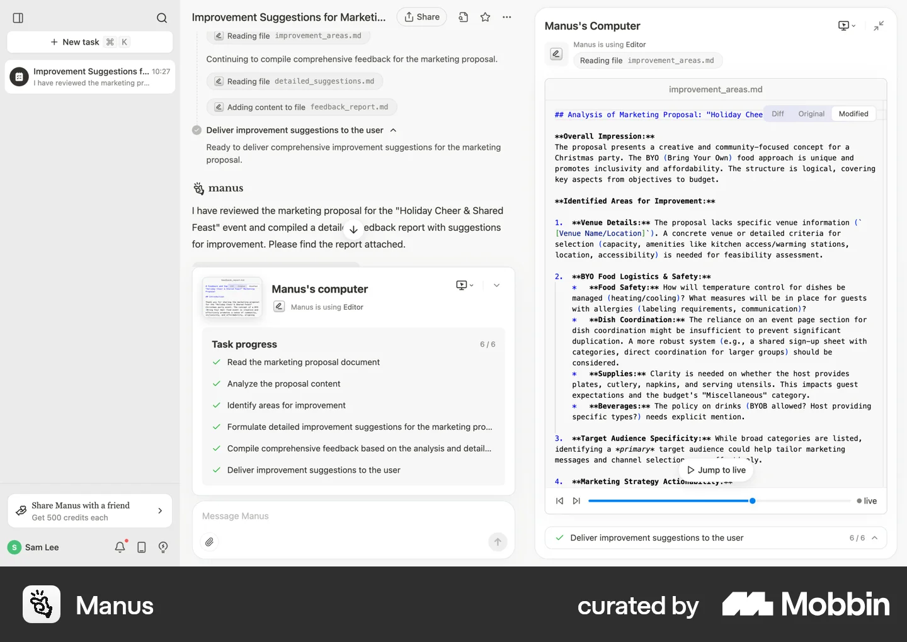This screenshot has height=642, width=907.
Task: Click the scroll-to-bottom arrow in chat
Action: [x=353, y=230]
